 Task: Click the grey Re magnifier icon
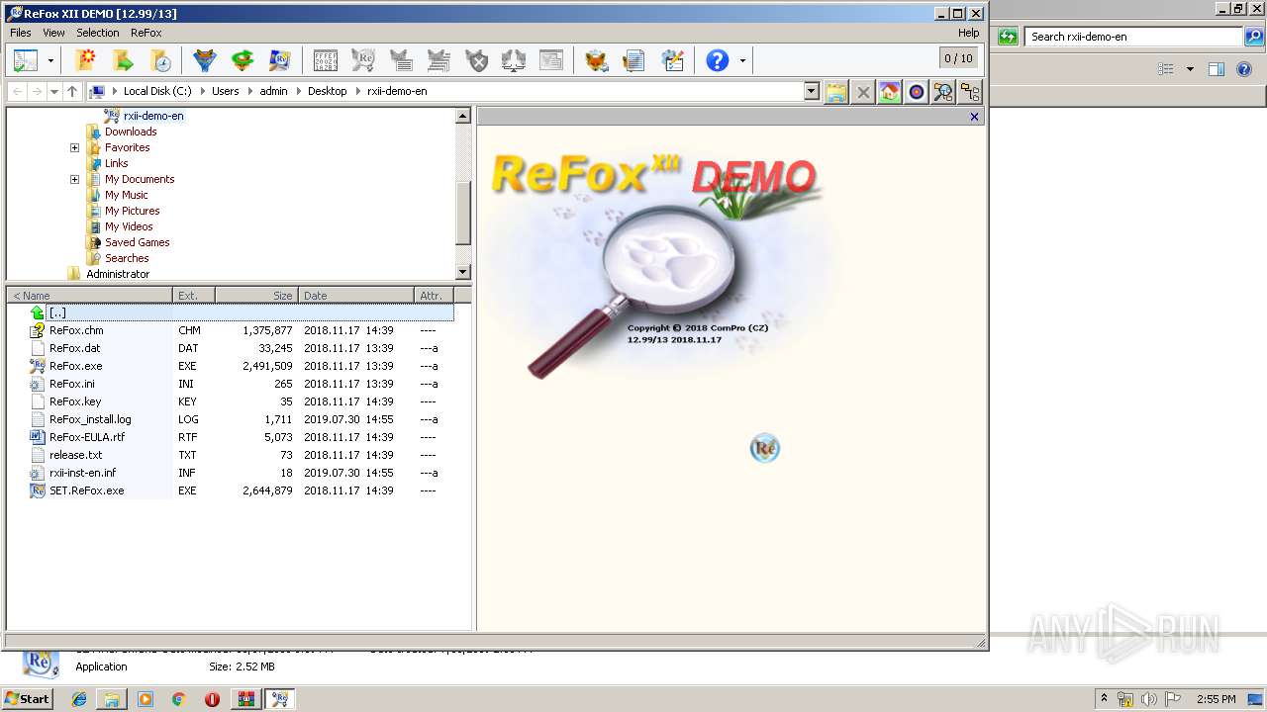coord(363,60)
